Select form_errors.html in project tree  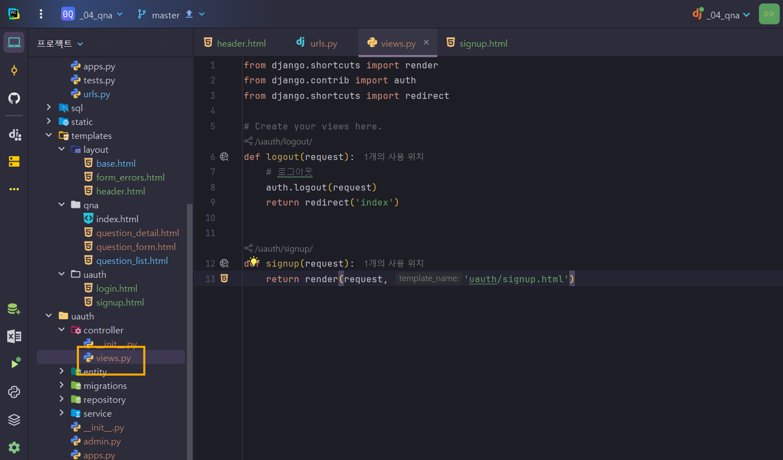click(130, 177)
